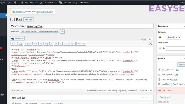Move Rank Math SEO panel up

point(143,98)
